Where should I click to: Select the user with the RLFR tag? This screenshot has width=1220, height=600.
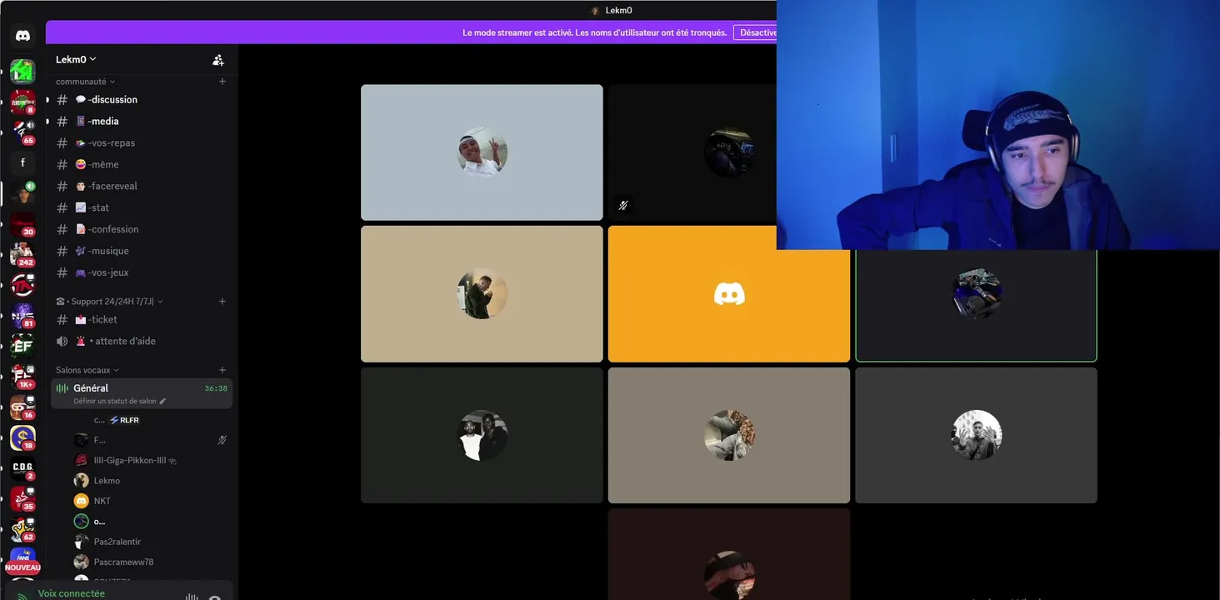[x=152, y=420]
